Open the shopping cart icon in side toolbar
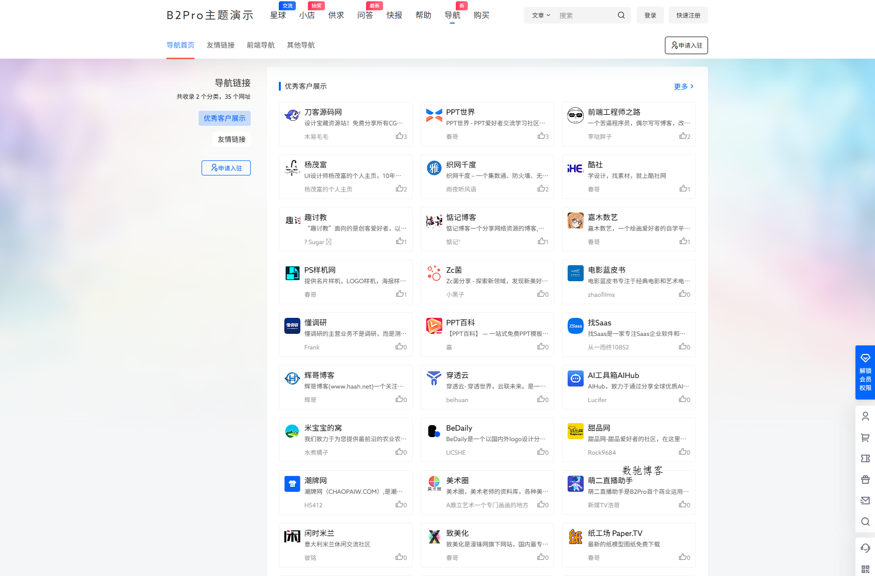 tap(865, 438)
